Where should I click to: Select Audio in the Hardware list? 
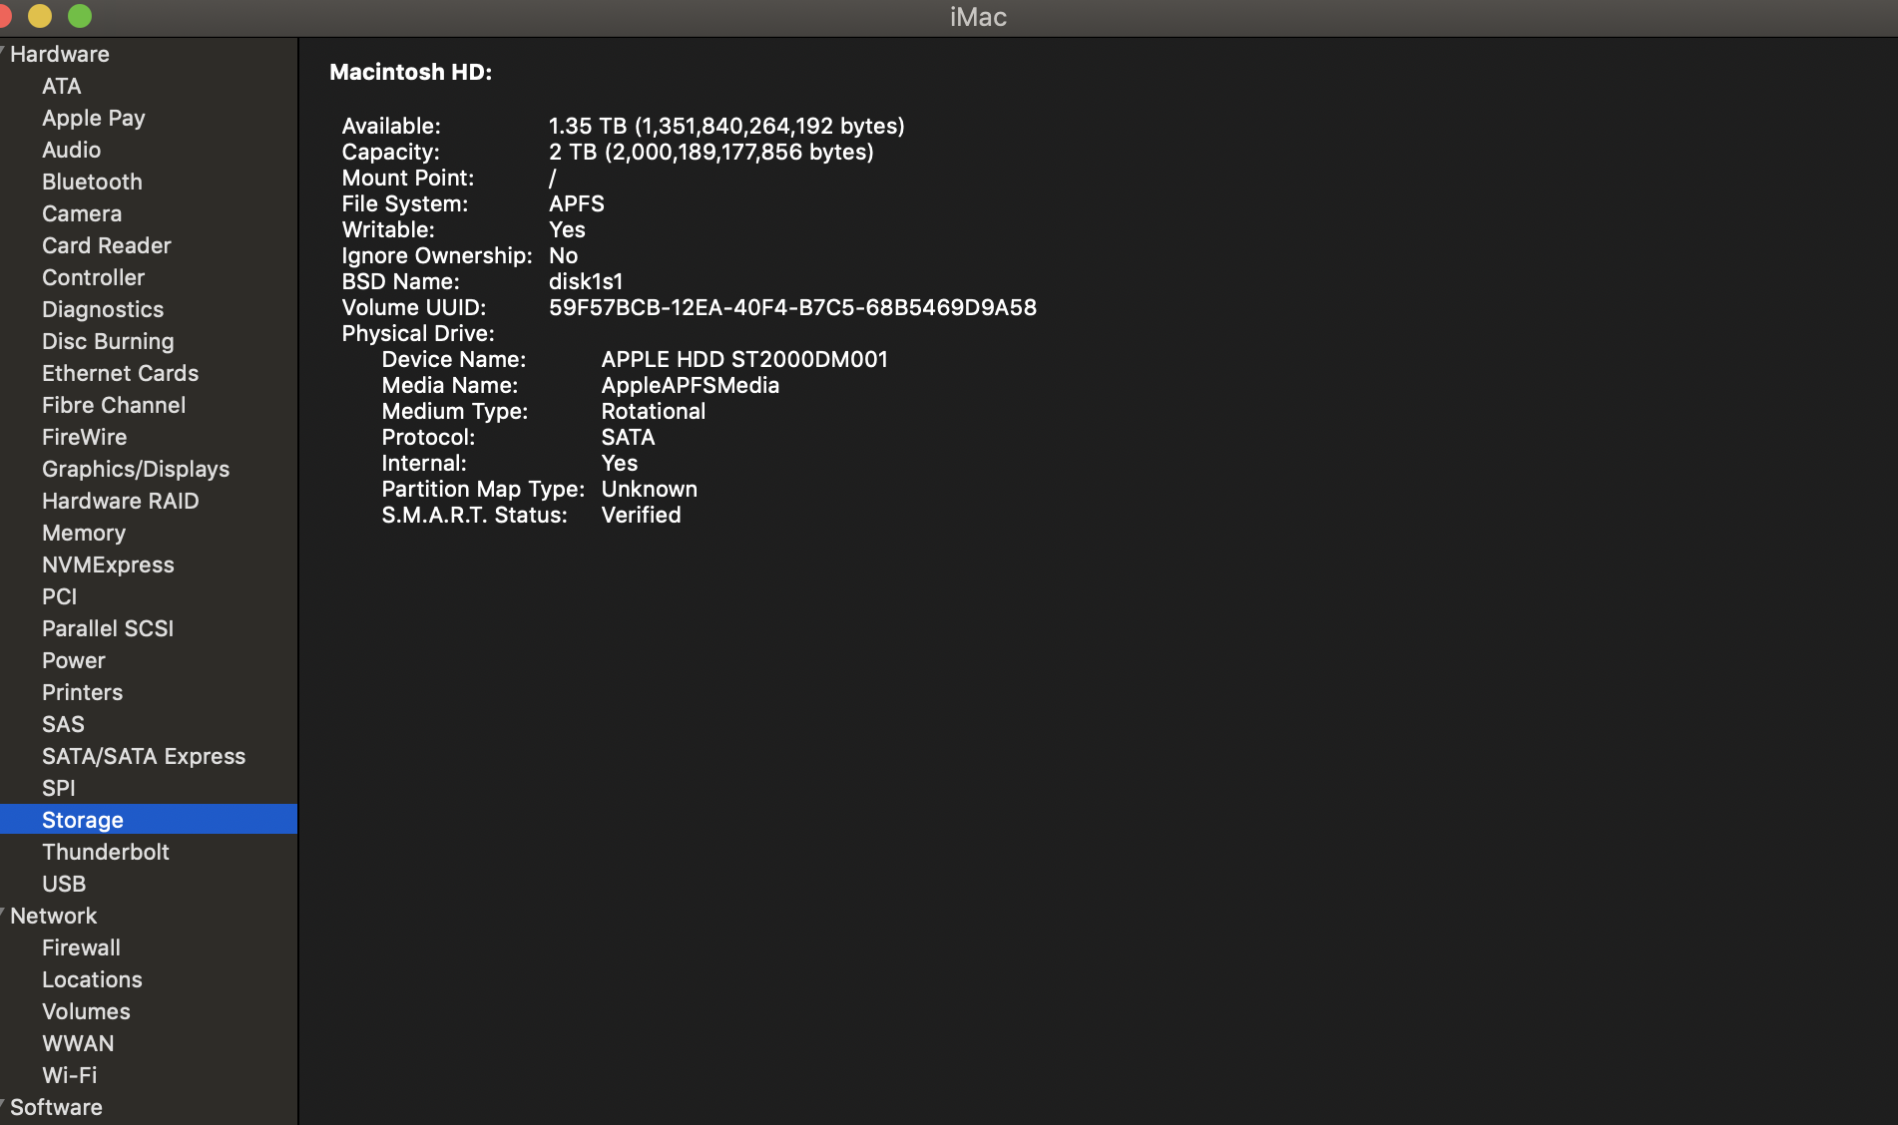[71, 150]
